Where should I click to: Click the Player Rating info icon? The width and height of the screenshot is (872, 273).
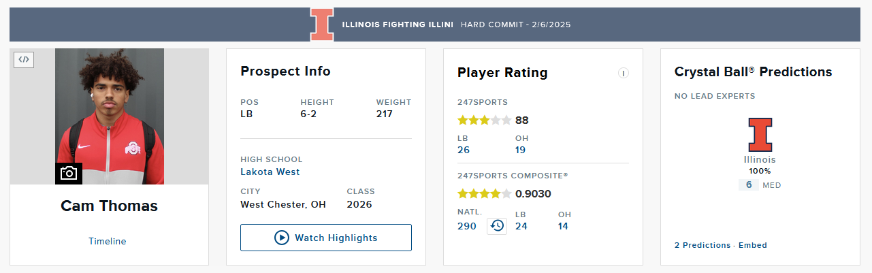click(x=623, y=73)
